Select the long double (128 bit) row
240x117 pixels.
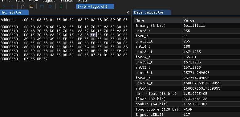pyautogui.click(x=187, y=109)
